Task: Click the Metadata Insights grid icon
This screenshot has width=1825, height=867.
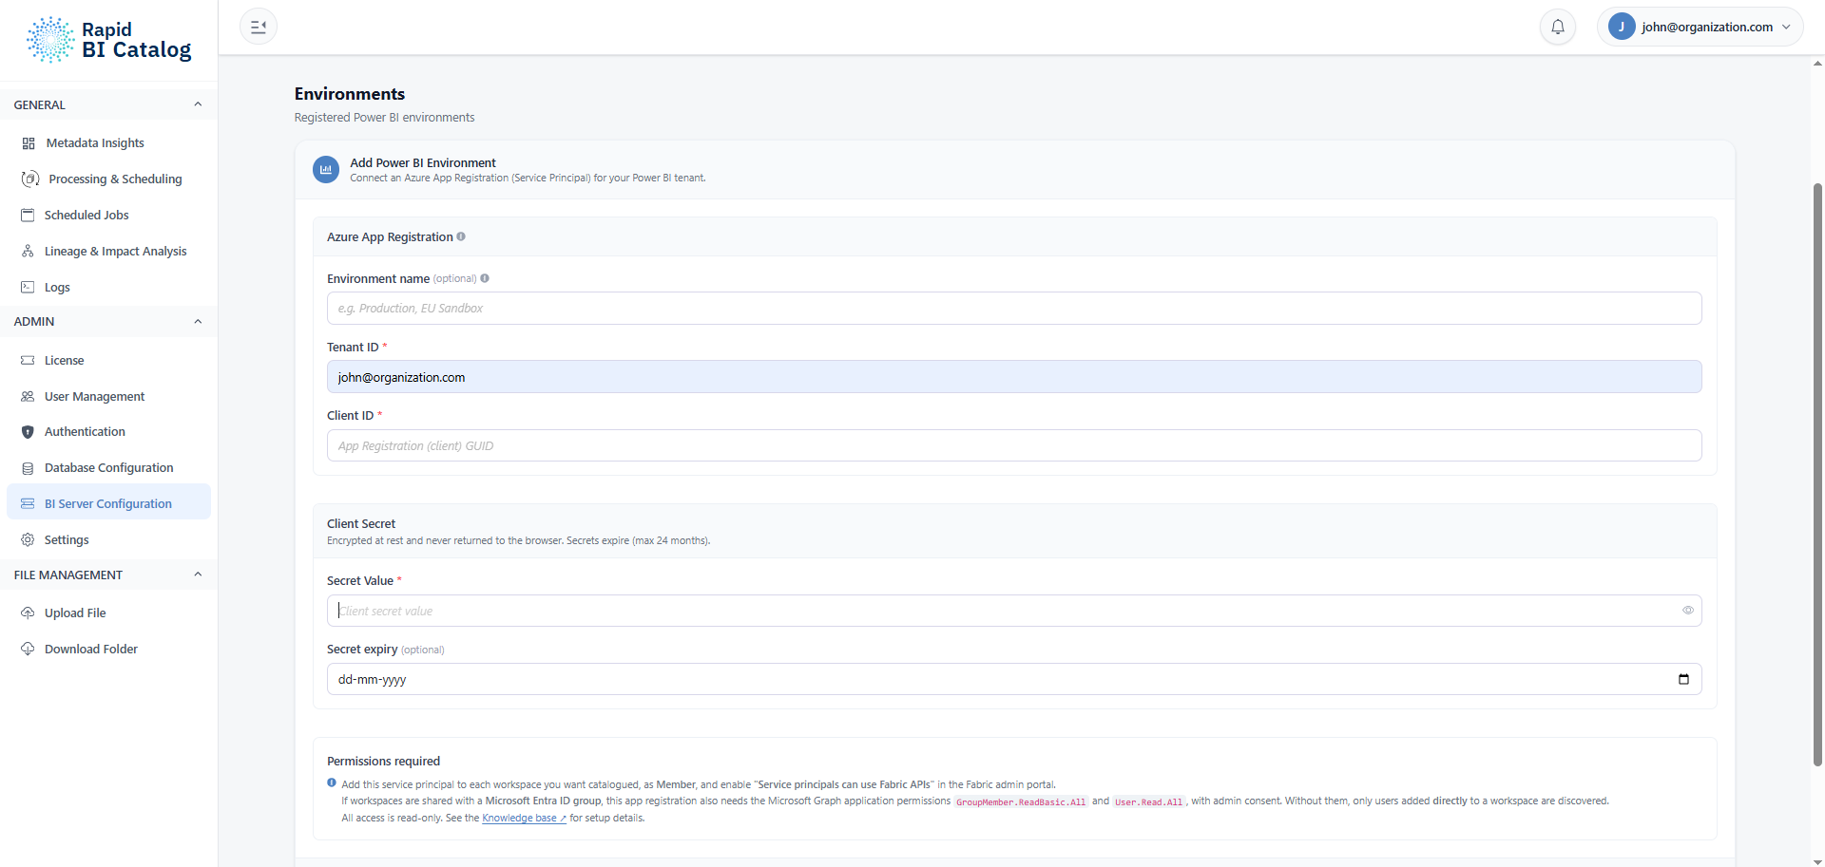Action: click(x=29, y=143)
